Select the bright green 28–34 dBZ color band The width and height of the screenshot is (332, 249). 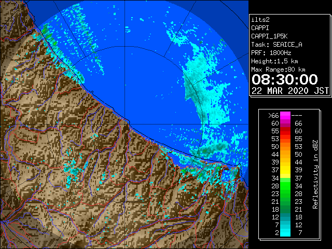(x=285, y=186)
